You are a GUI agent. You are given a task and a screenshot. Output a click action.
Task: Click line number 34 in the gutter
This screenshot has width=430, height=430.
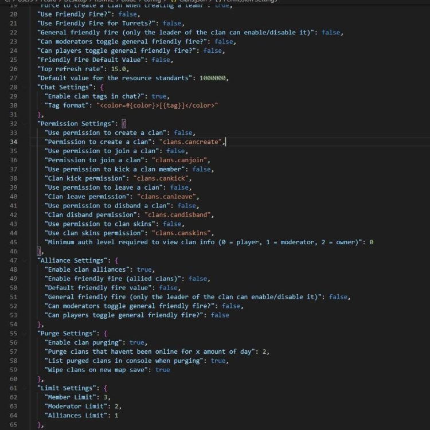tap(13, 142)
